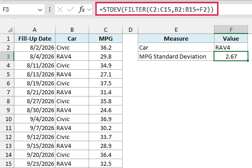This screenshot has height=168, width=252.
Task: Select cell F3 showing 2.67
Action: (x=231, y=56)
